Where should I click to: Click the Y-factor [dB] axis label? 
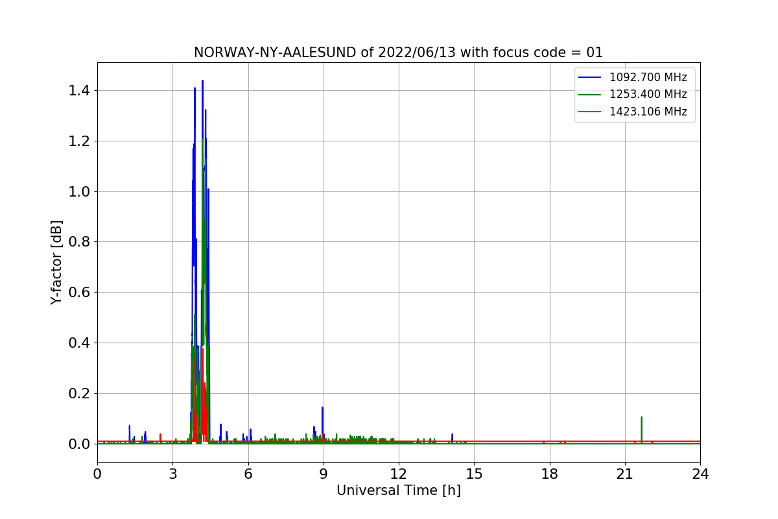click(57, 262)
